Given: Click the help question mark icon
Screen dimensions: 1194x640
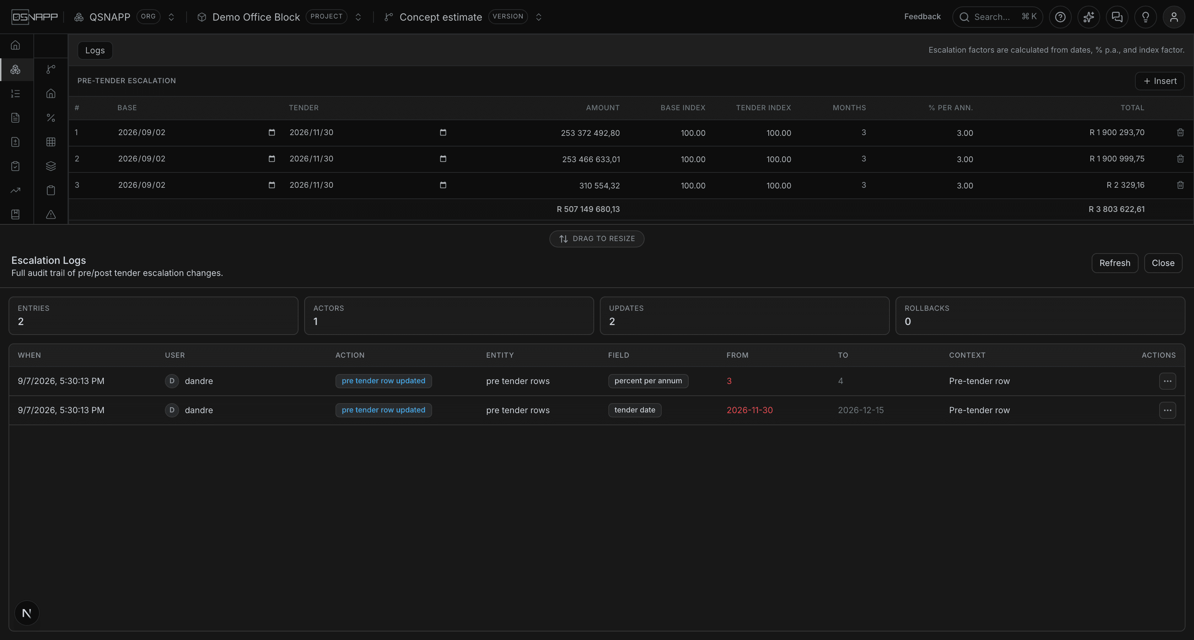Looking at the screenshot, I should 1060,17.
